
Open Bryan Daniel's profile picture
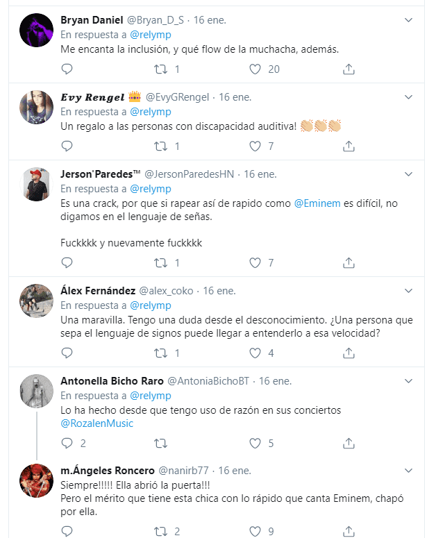tap(37, 31)
